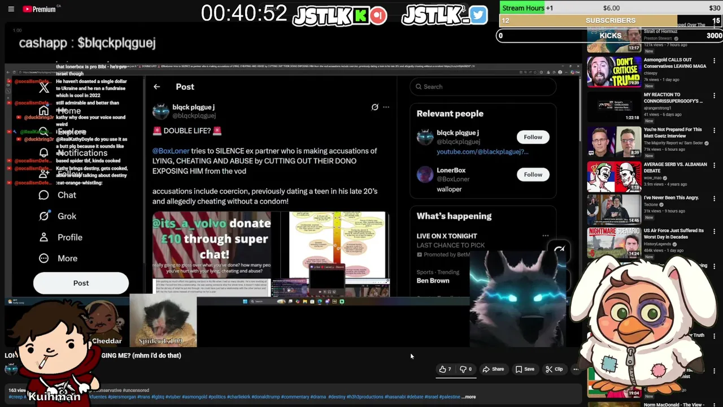Open Chat in X sidebar
This screenshot has width=723, height=407.
click(58, 195)
